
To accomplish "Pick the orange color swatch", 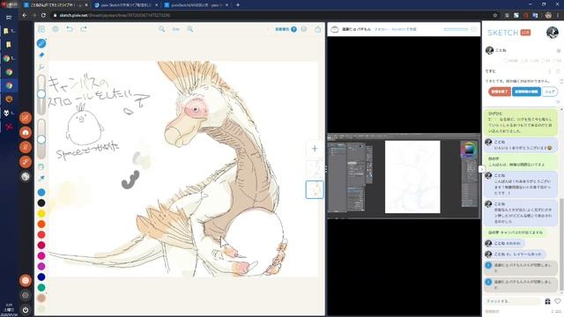I will 41,224.
